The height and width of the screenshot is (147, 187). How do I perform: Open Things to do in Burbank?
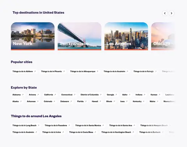click(151, 132)
